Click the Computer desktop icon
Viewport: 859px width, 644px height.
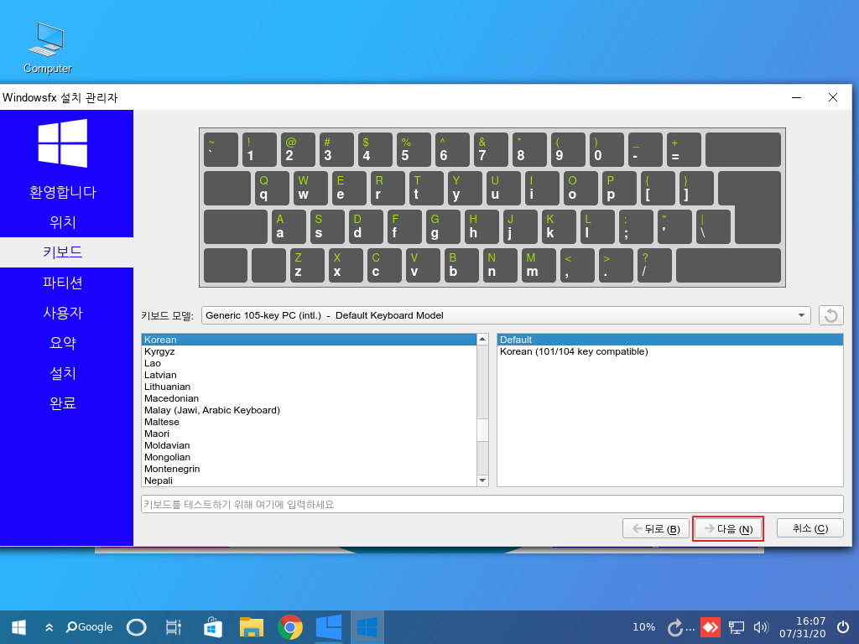(48, 48)
